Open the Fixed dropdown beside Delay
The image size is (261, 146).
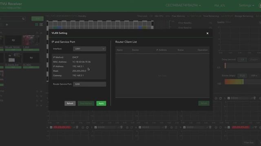(x=254, y=60)
